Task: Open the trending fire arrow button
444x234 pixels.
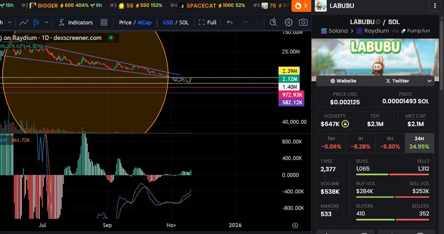Action: [301, 6]
